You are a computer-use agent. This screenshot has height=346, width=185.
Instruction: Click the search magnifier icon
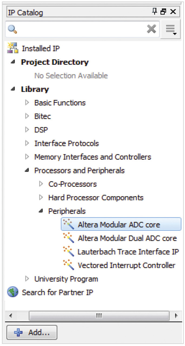pos(13,29)
